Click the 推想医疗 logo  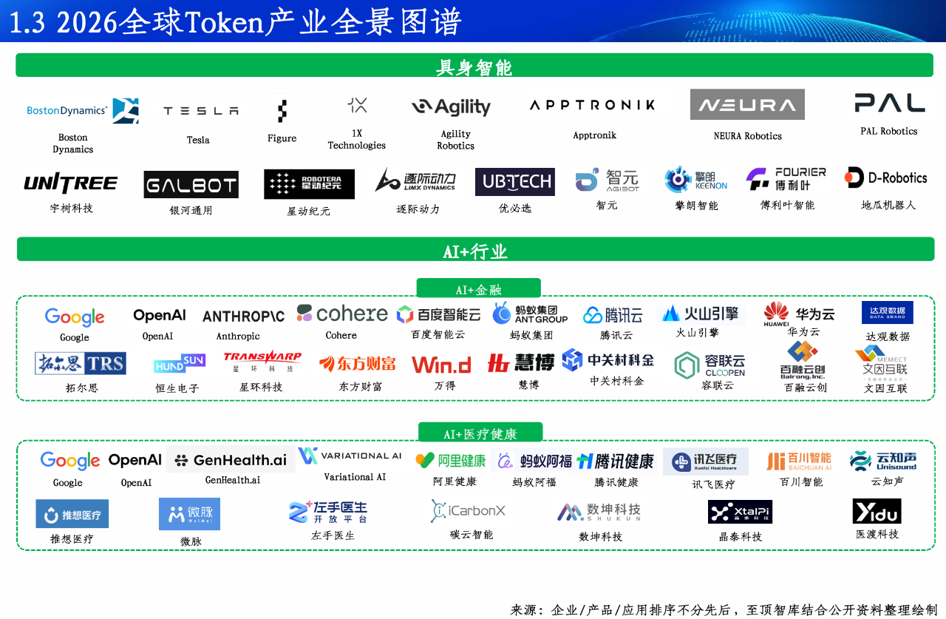click(x=72, y=514)
